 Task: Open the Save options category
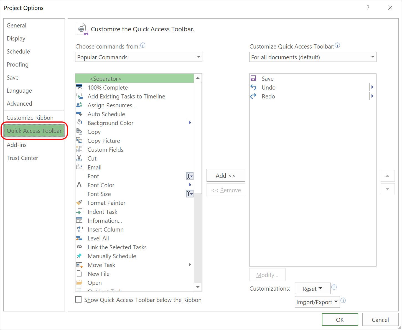point(34,77)
